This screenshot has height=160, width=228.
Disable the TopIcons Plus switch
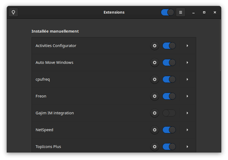pos(169,147)
